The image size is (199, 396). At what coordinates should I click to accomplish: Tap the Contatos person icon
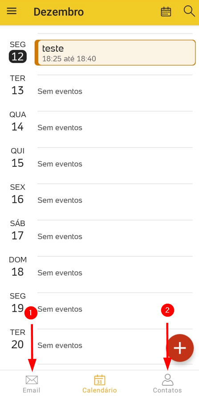167,379
